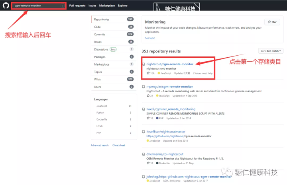Screen dimensions: 287x185
Task: Open the Cheat sheet link
Action: tap(119, 145)
